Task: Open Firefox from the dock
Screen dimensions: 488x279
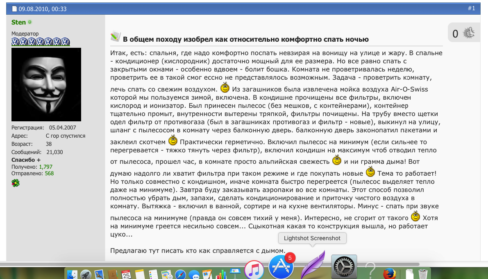Action: pyautogui.click(x=390, y=273)
